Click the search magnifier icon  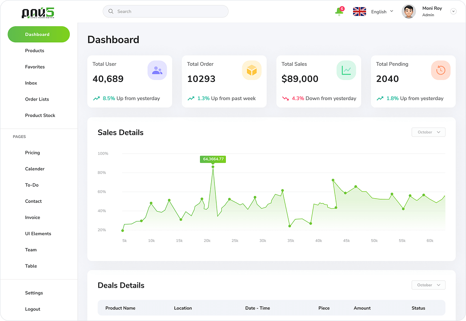point(111,12)
